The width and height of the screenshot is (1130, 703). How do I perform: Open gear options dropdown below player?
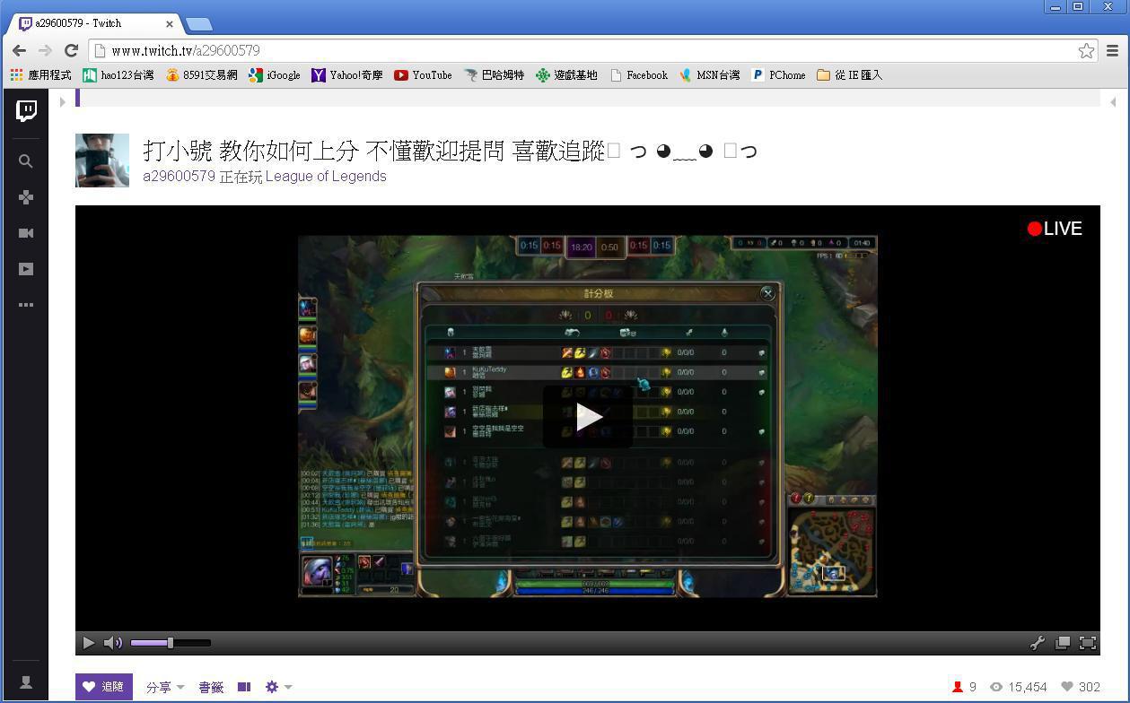pos(278,687)
